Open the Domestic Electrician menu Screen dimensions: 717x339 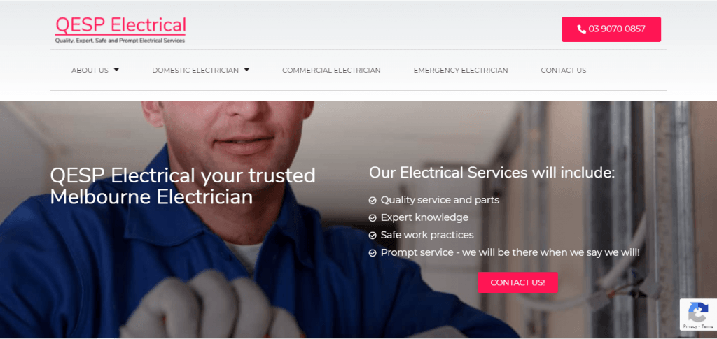pos(195,71)
